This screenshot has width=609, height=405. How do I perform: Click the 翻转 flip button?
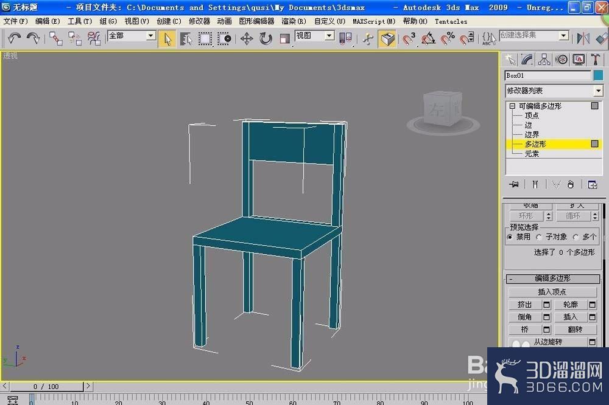(576, 330)
